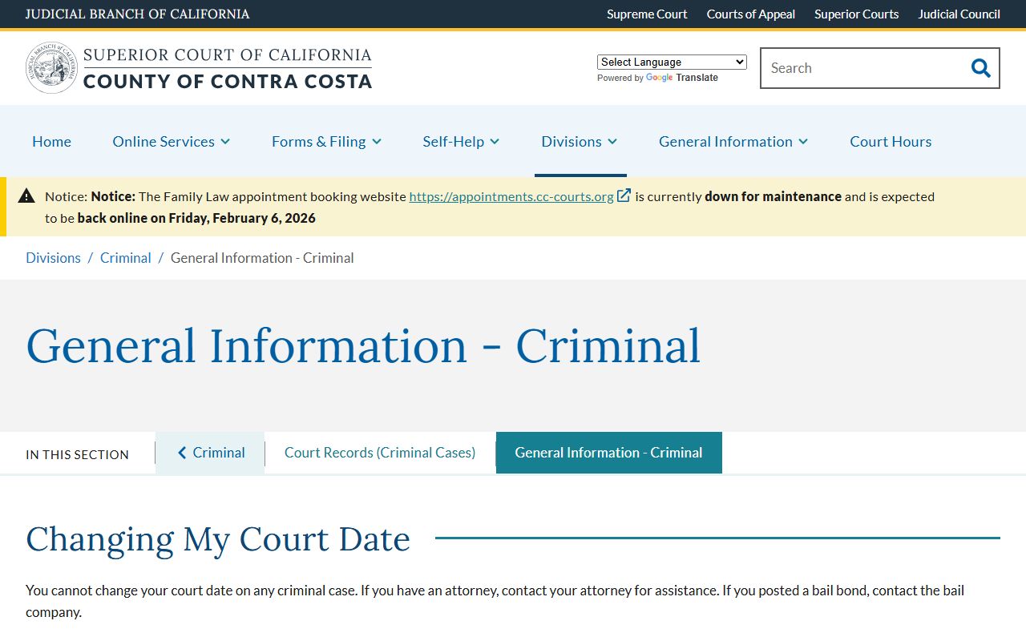Open Supreme Court link in top bar
The image size is (1026, 641).
click(x=647, y=14)
